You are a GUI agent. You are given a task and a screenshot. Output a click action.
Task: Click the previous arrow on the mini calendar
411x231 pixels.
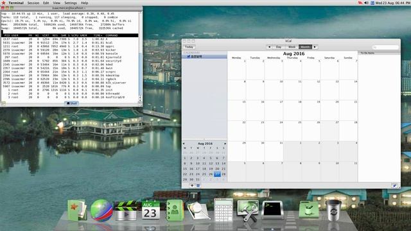(184, 144)
